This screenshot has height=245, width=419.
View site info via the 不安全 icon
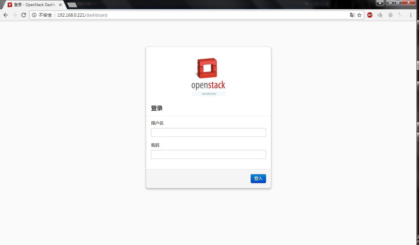pyautogui.click(x=34, y=15)
